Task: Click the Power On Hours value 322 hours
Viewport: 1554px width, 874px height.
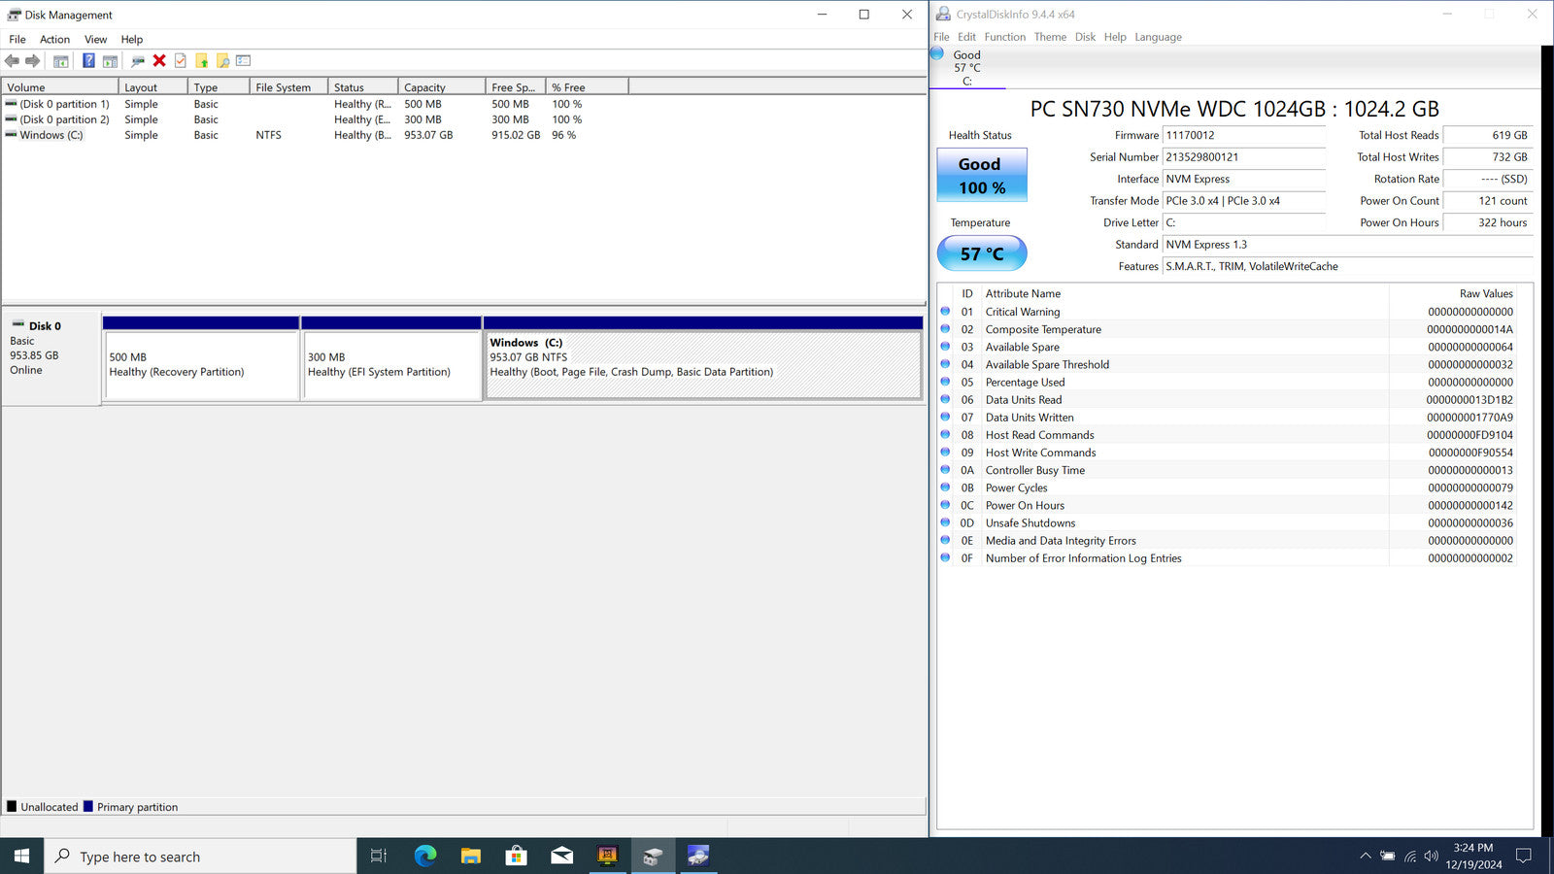Action: 1488,222
